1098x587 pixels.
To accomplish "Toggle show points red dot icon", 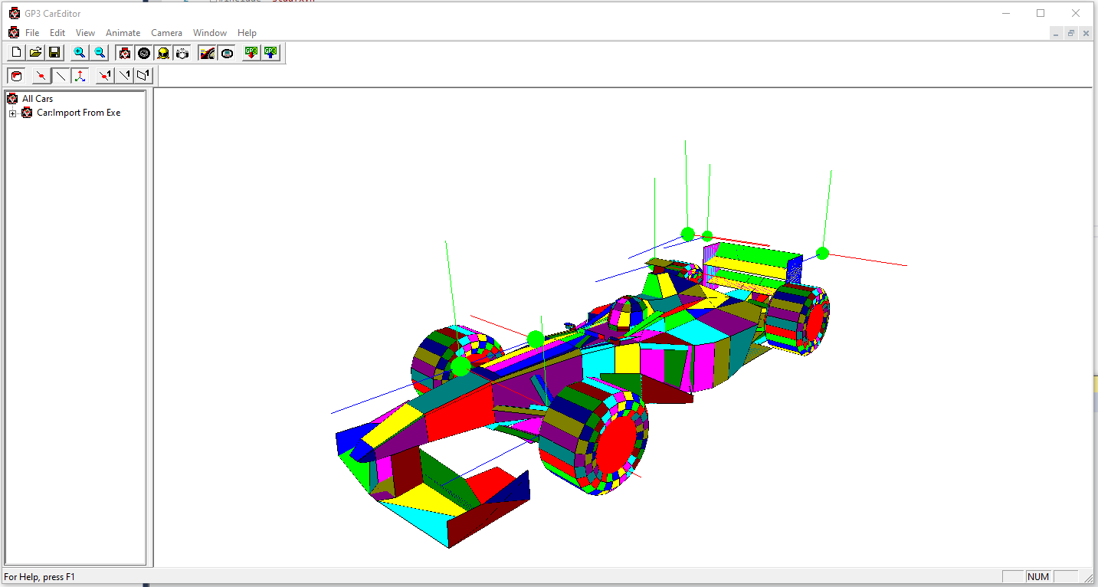I will click(41, 76).
